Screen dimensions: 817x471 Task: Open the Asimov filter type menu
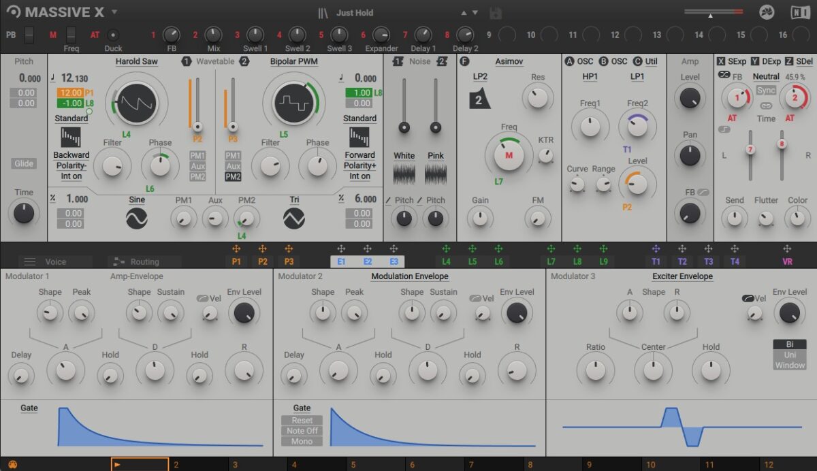point(509,61)
